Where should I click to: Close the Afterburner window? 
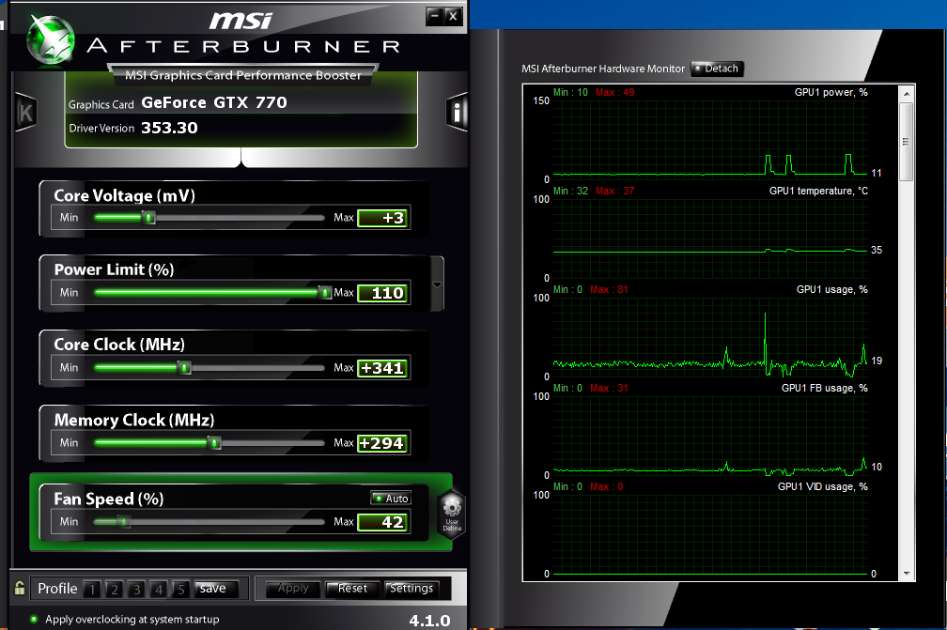tap(454, 16)
